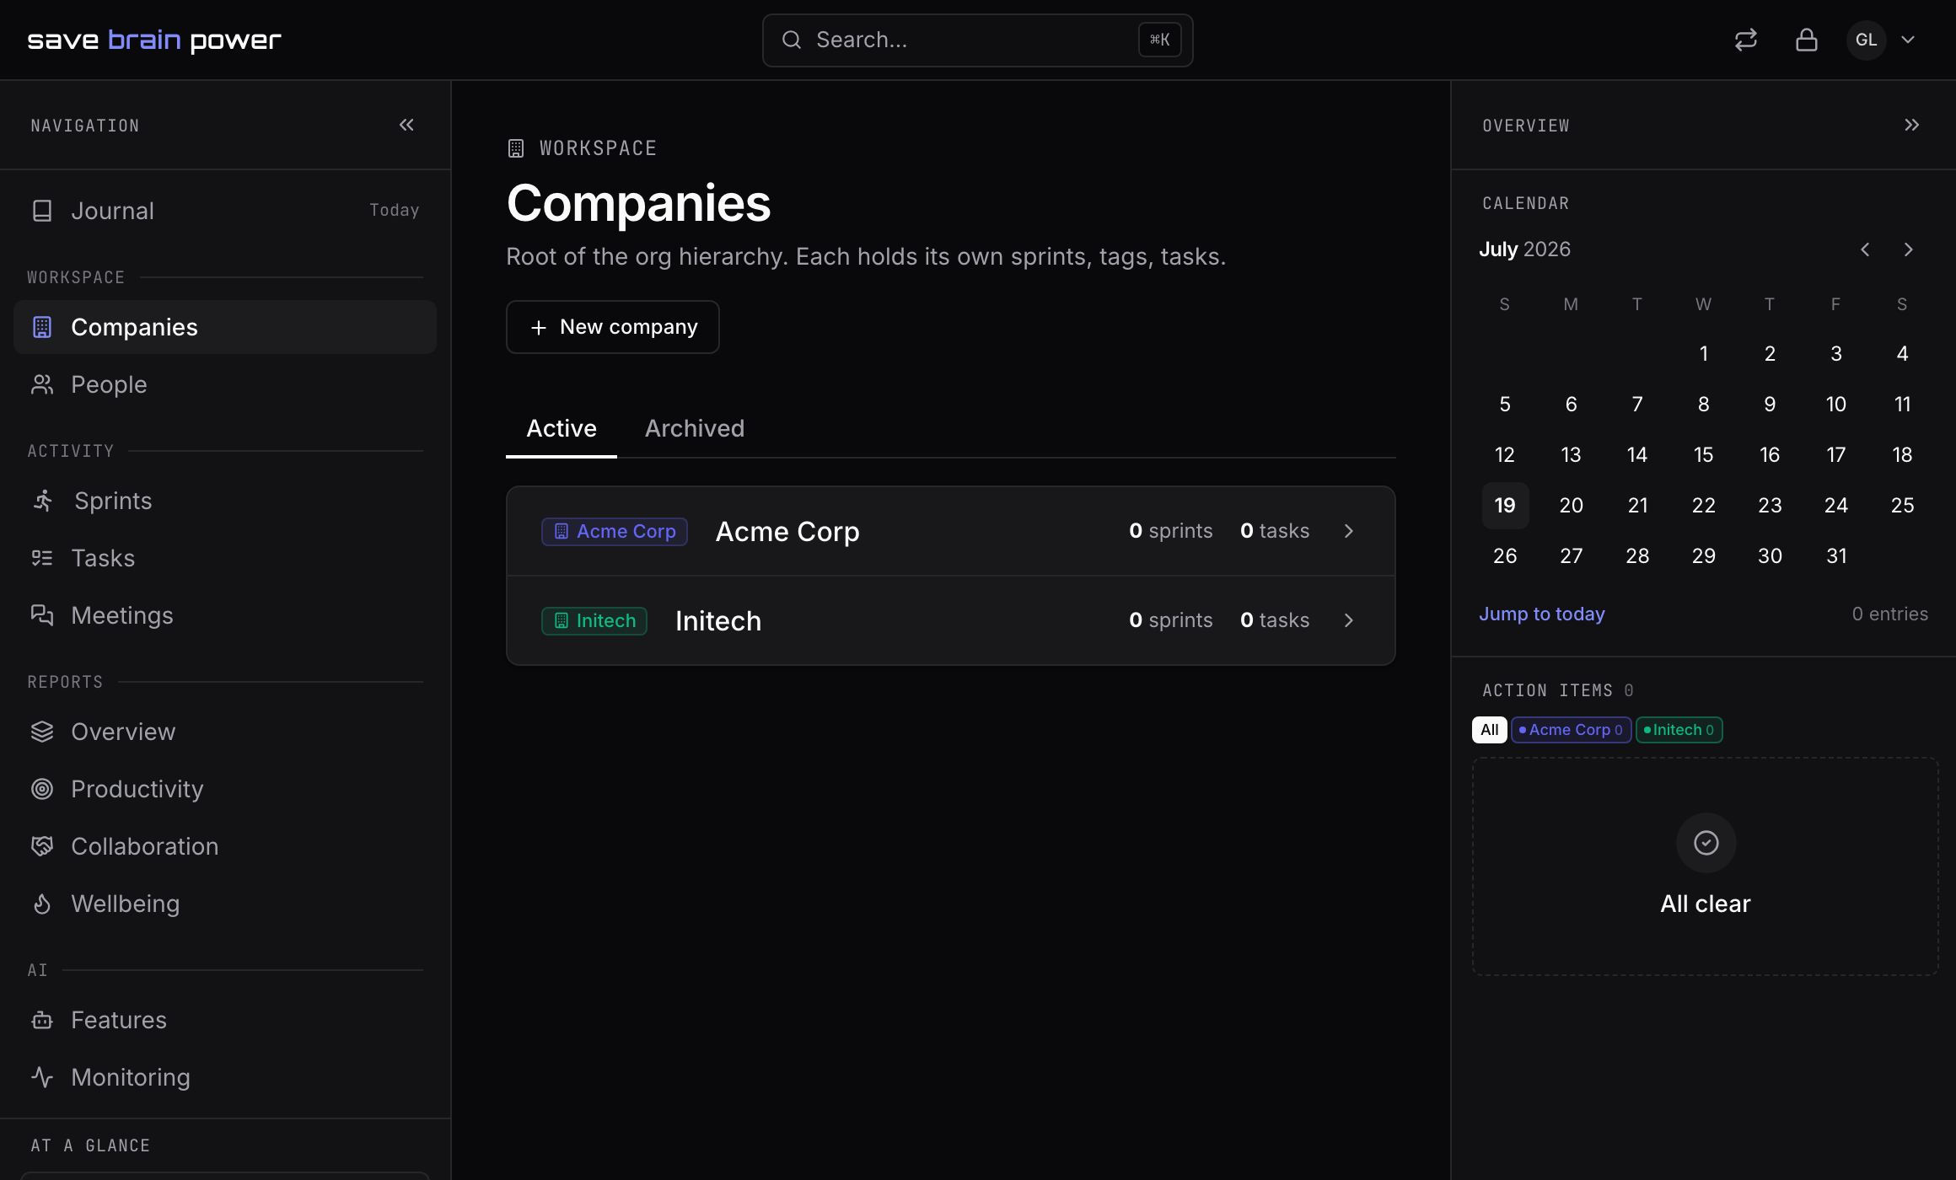Click the Companies building icon in sidebar
This screenshot has width=1956, height=1180.
coord(42,327)
